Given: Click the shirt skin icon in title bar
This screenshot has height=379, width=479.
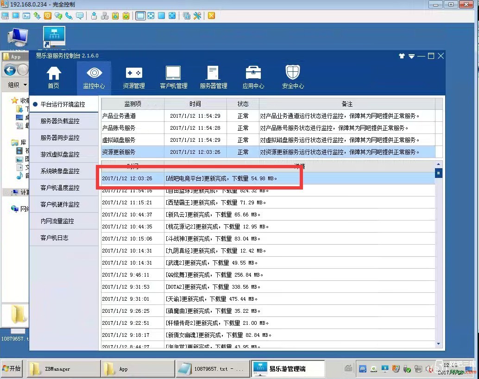Looking at the screenshot, I should (x=402, y=56).
